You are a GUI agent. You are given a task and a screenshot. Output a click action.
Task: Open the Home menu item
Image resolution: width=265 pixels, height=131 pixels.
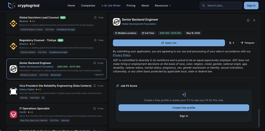pyautogui.click(x=71, y=5)
